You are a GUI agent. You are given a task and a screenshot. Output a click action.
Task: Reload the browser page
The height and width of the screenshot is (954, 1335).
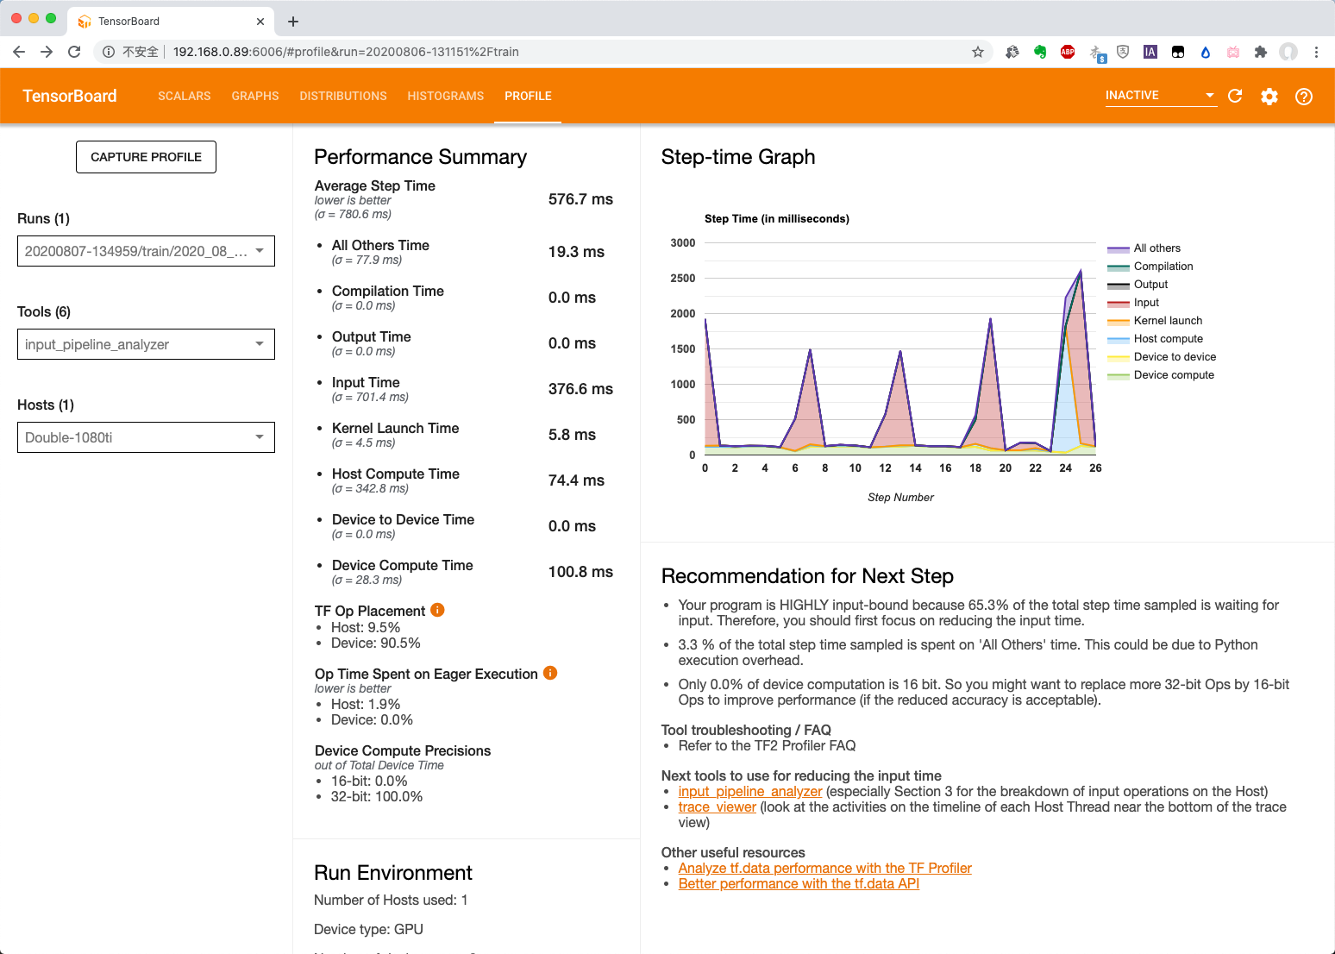(74, 52)
